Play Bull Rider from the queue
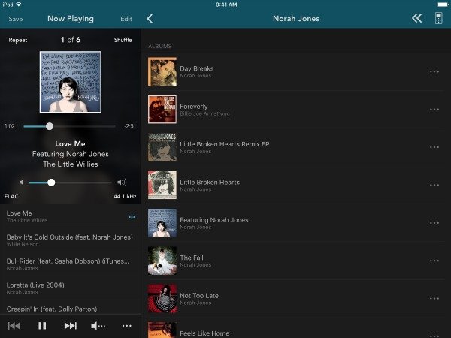Image resolution: width=451 pixels, height=338 pixels. point(71,264)
